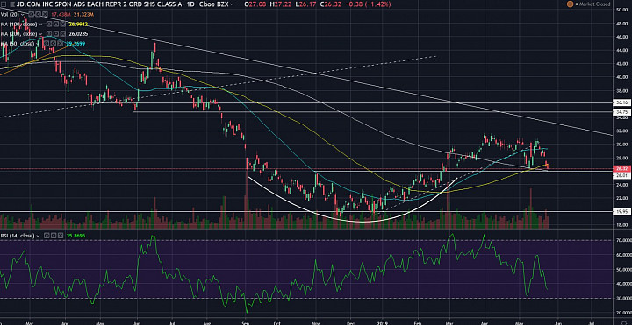Click the 19.95 price line label
This screenshot has width=632, height=325.
click(x=621, y=211)
